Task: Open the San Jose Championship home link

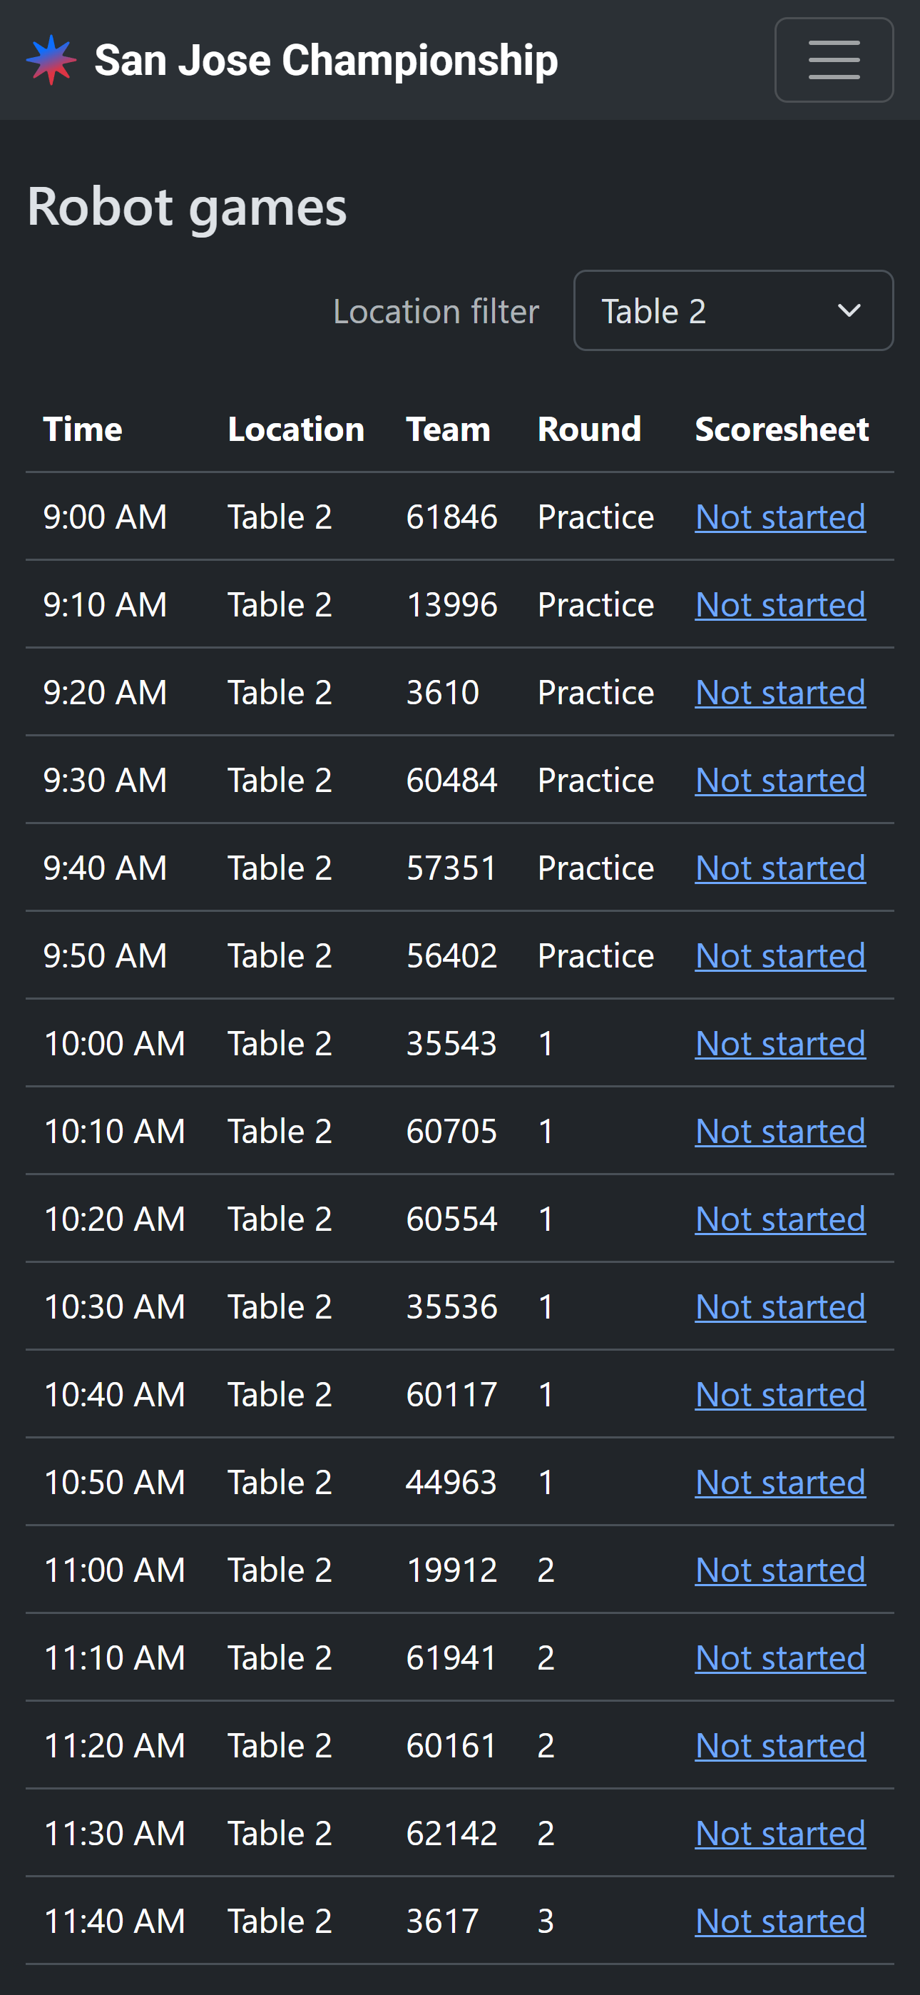Action: pyautogui.click(x=325, y=60)
